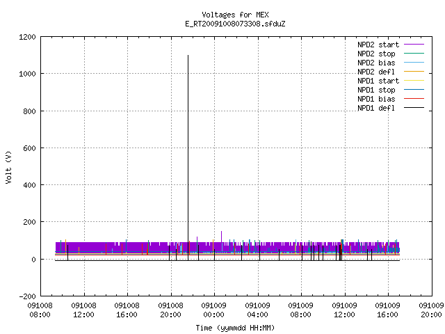
Task: Click the 'NPD2 defl' legend label
Action: pyautogui.click(x=376, y=72)
